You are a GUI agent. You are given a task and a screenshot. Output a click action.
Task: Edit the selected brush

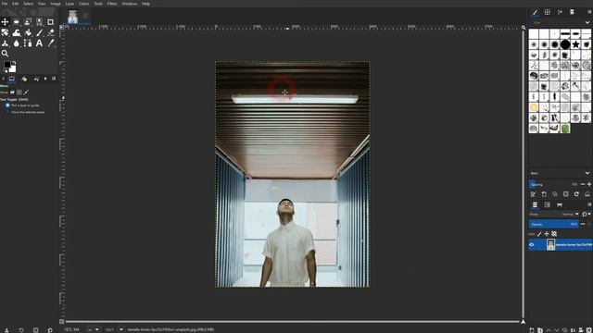tap(534, 194)
